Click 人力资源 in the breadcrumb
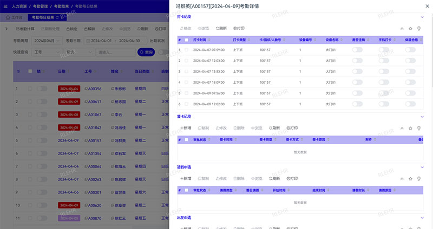The width and height of the screenshot is (433, 229). click(x=19, y=6)
